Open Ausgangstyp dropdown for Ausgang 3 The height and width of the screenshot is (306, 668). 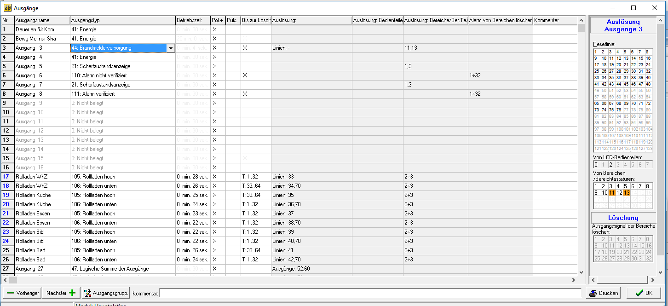[171, 48]
